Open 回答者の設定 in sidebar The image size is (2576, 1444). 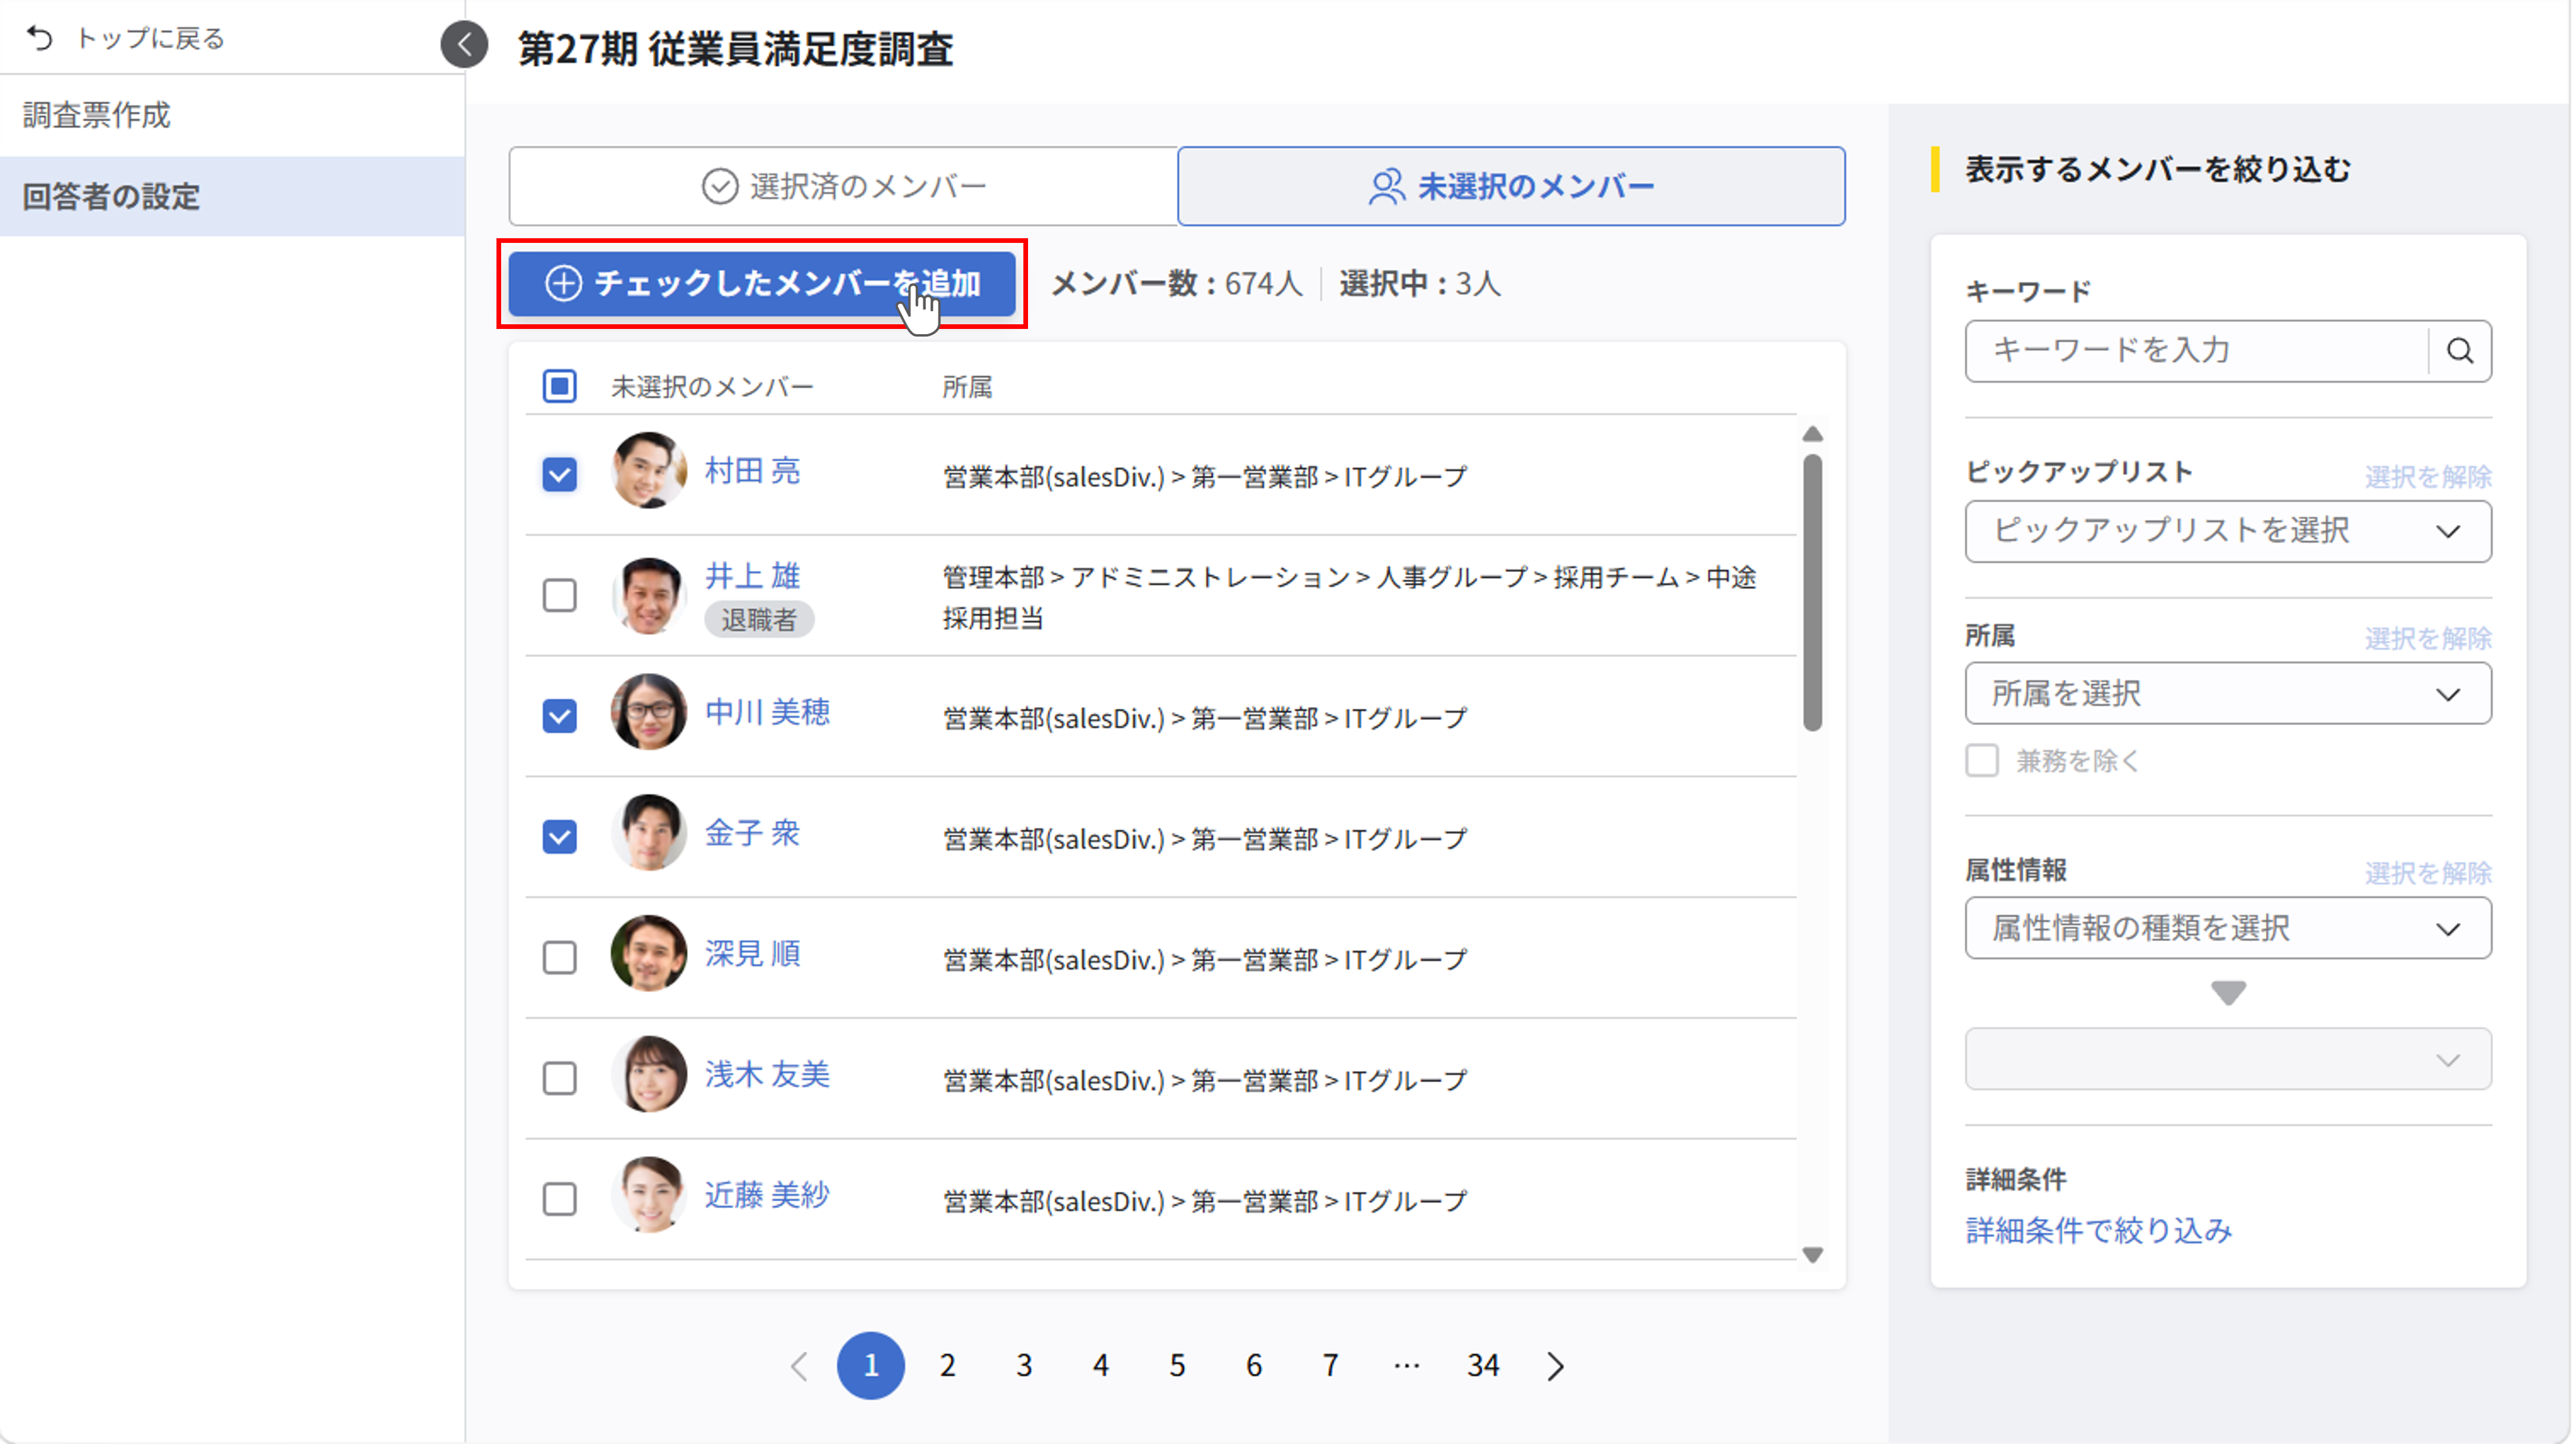point(232,197)
